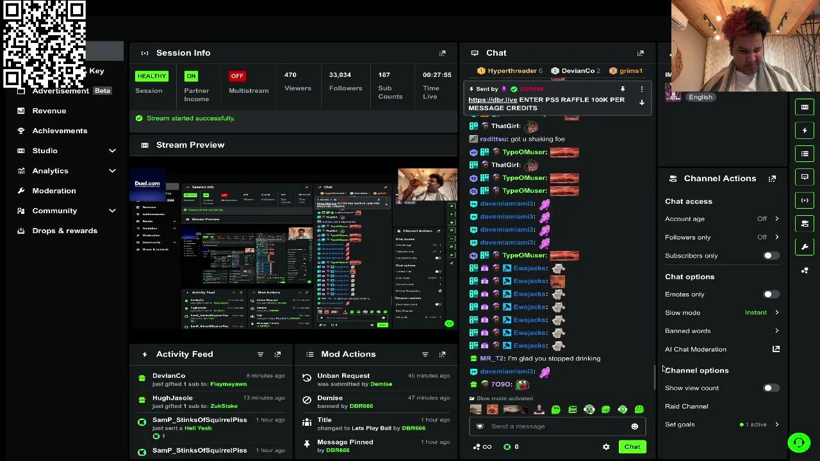Click the Send a message field
The height and width of the screenshot is (461, 820).
tap(556, 426)
